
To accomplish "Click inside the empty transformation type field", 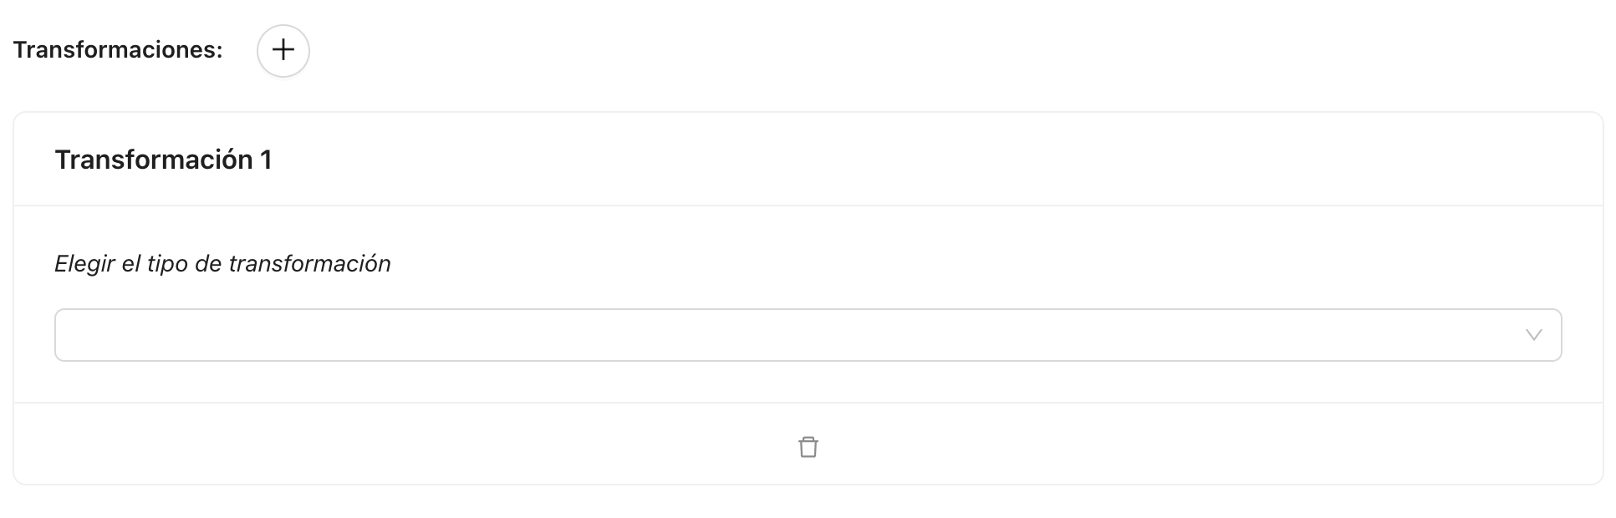I will pos(752,335).
